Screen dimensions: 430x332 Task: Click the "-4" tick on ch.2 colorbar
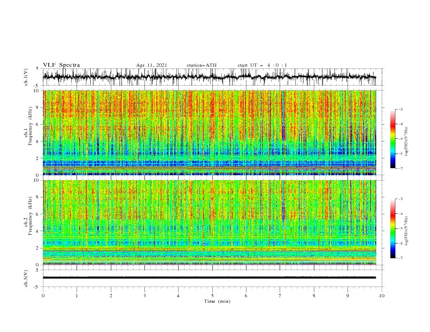[x=400, y=214]
